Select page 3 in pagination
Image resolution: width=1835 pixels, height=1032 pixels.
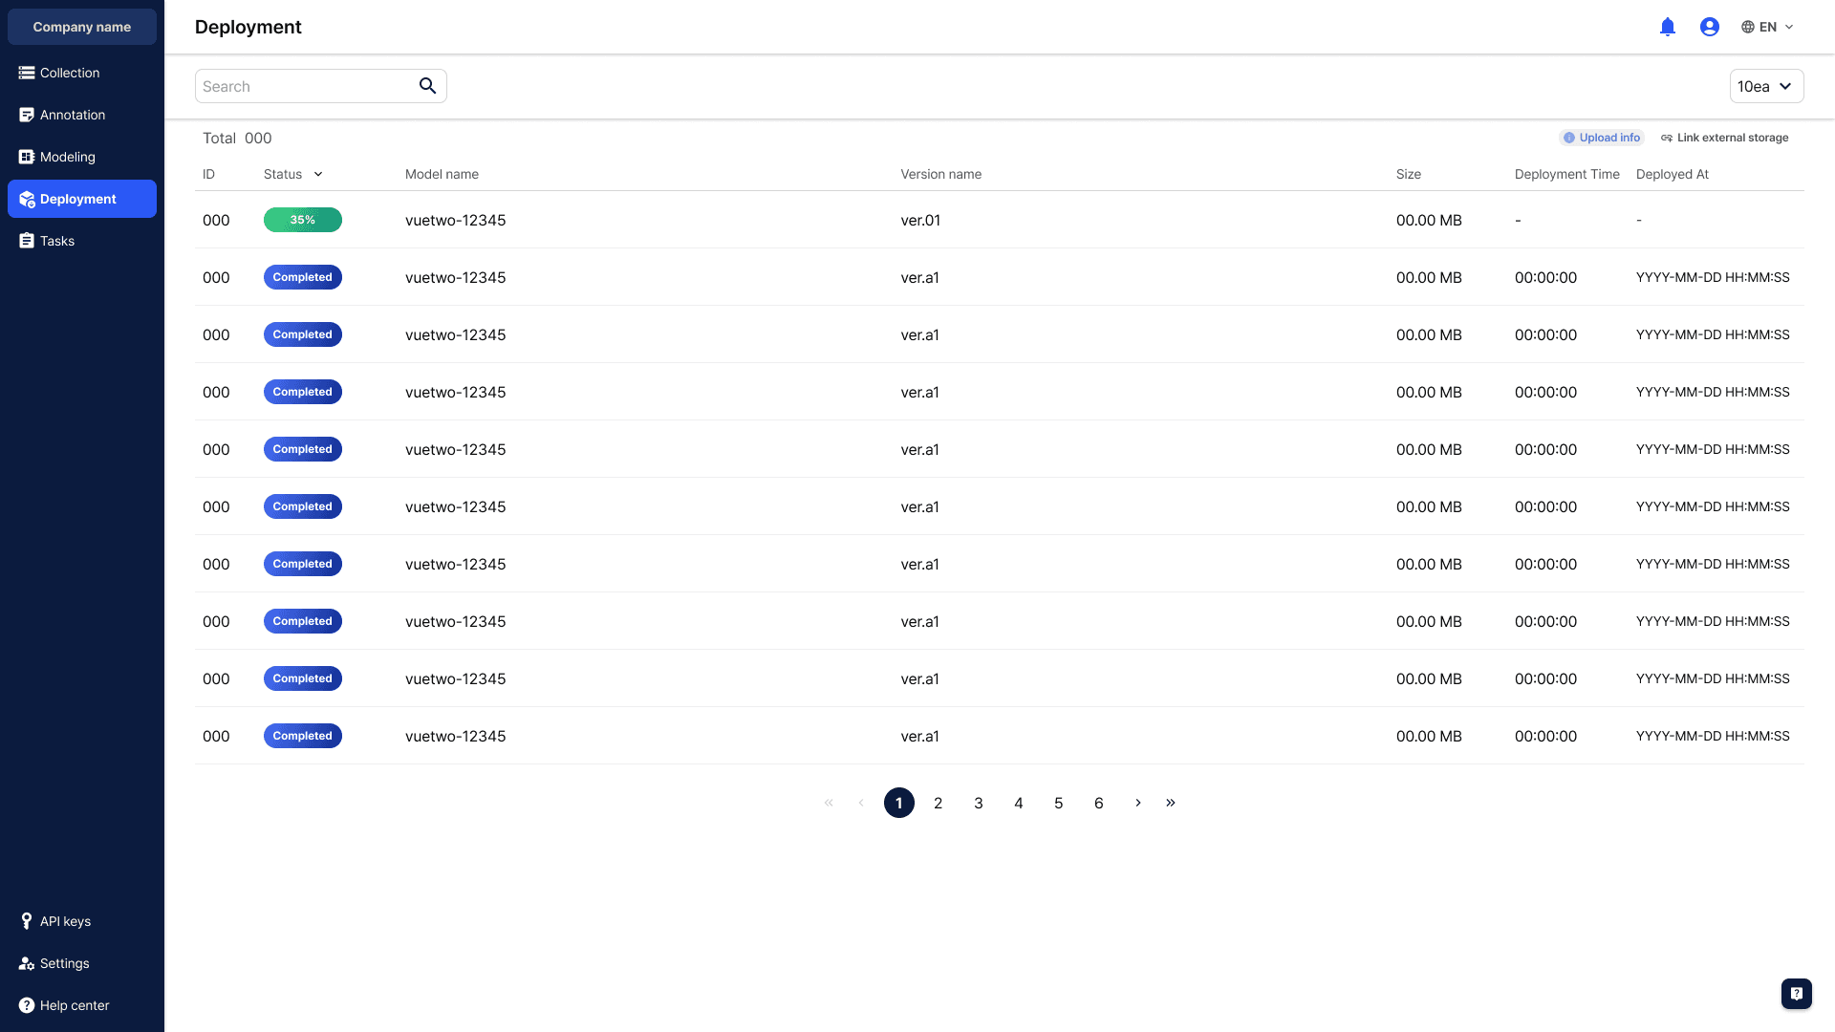coord(978,803)
